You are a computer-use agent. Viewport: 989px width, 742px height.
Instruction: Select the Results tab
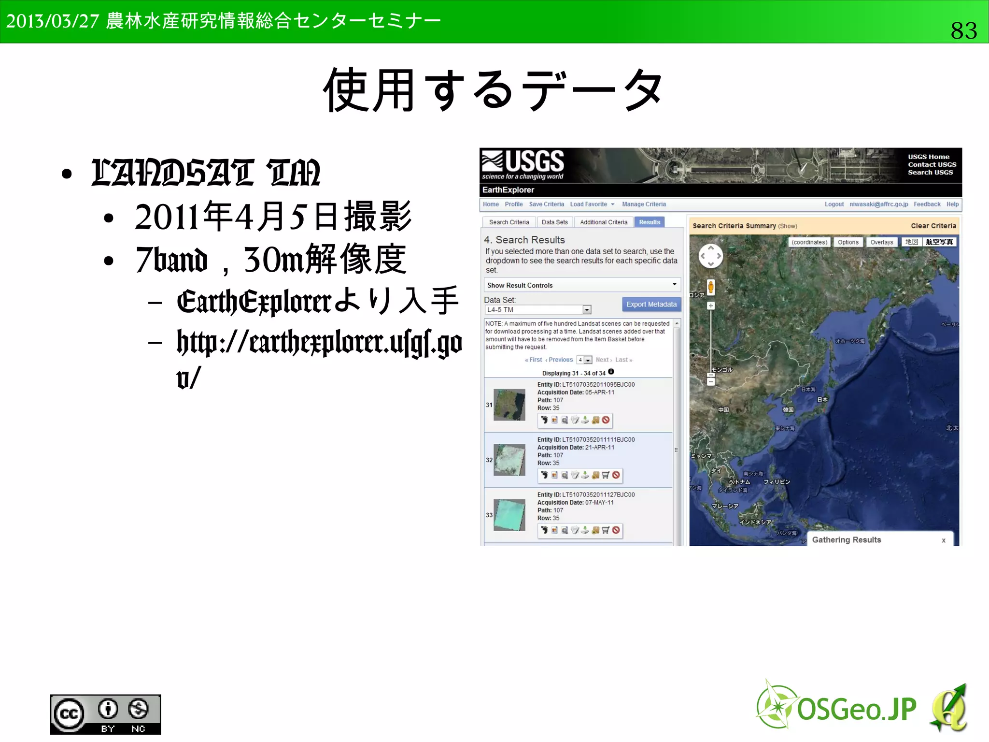coord(650,222)
